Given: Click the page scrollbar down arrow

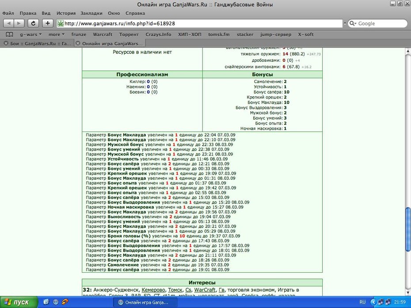Looking at the screenshot, I should (408, 293).
